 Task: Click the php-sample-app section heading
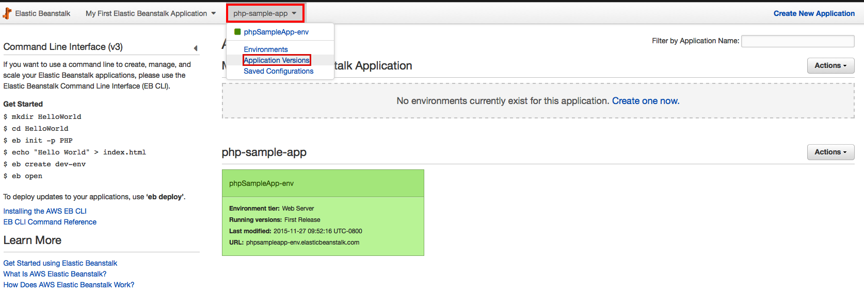[264, 152]
